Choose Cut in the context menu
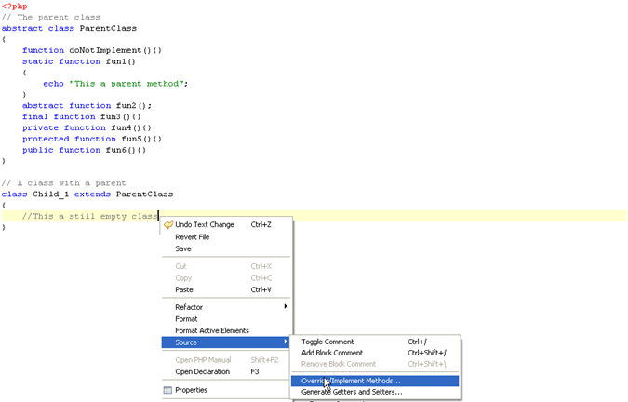 (x=227, y=266)
